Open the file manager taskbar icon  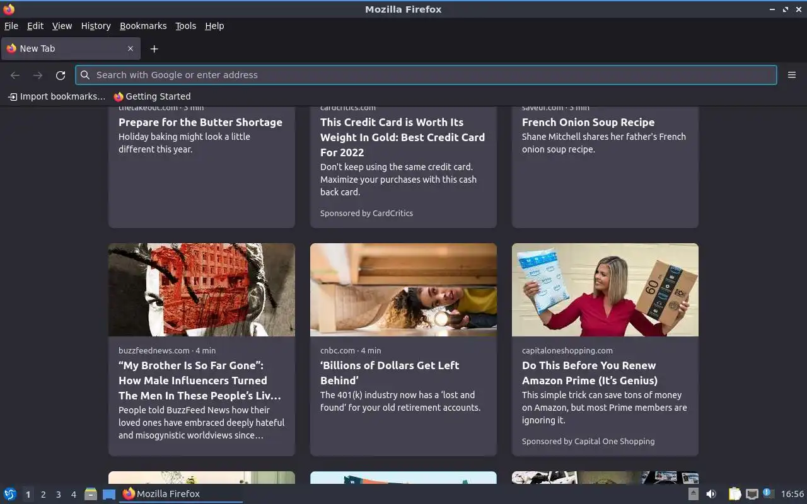point(91,494)
